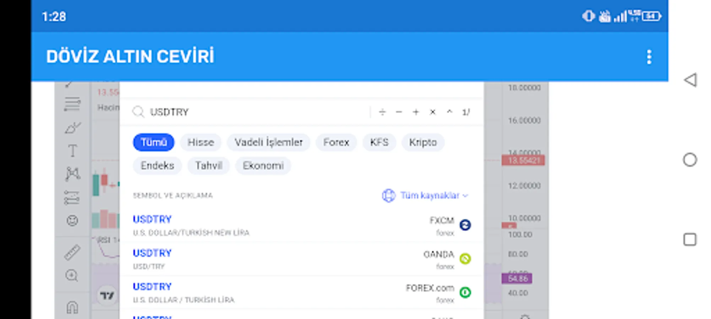This screenshot has width=711, height=319.
Task: Filter results by Vadeli İşlemler
Action: [x=268, y=142]
